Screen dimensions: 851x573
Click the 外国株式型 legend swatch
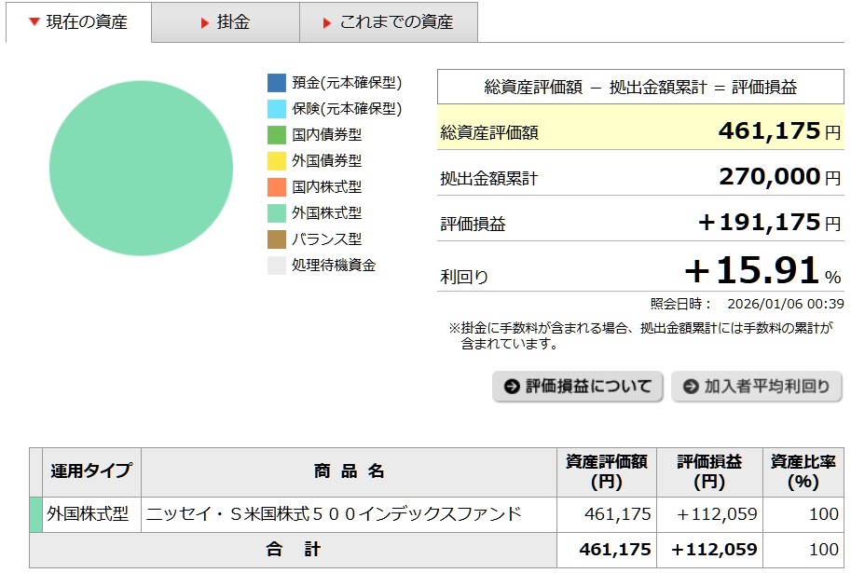click(277, 213)
